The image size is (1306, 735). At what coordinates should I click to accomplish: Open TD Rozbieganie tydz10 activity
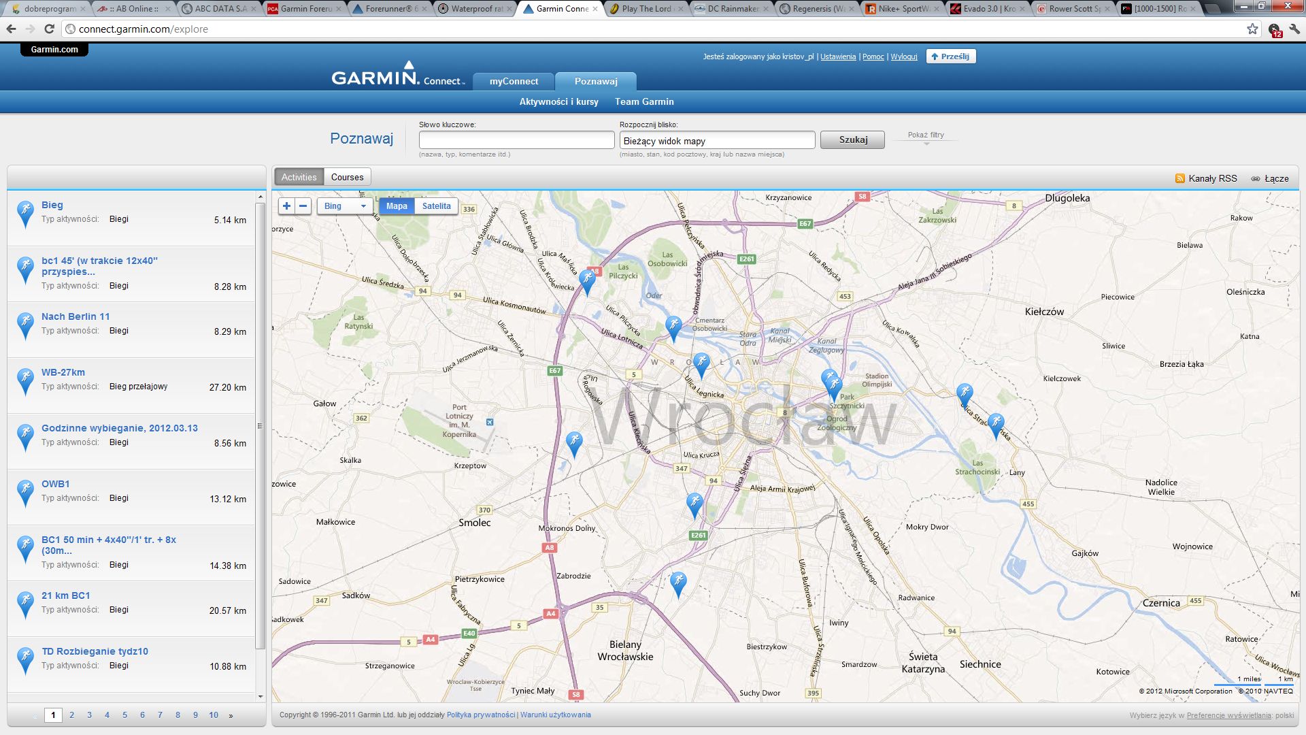point(95,651)
